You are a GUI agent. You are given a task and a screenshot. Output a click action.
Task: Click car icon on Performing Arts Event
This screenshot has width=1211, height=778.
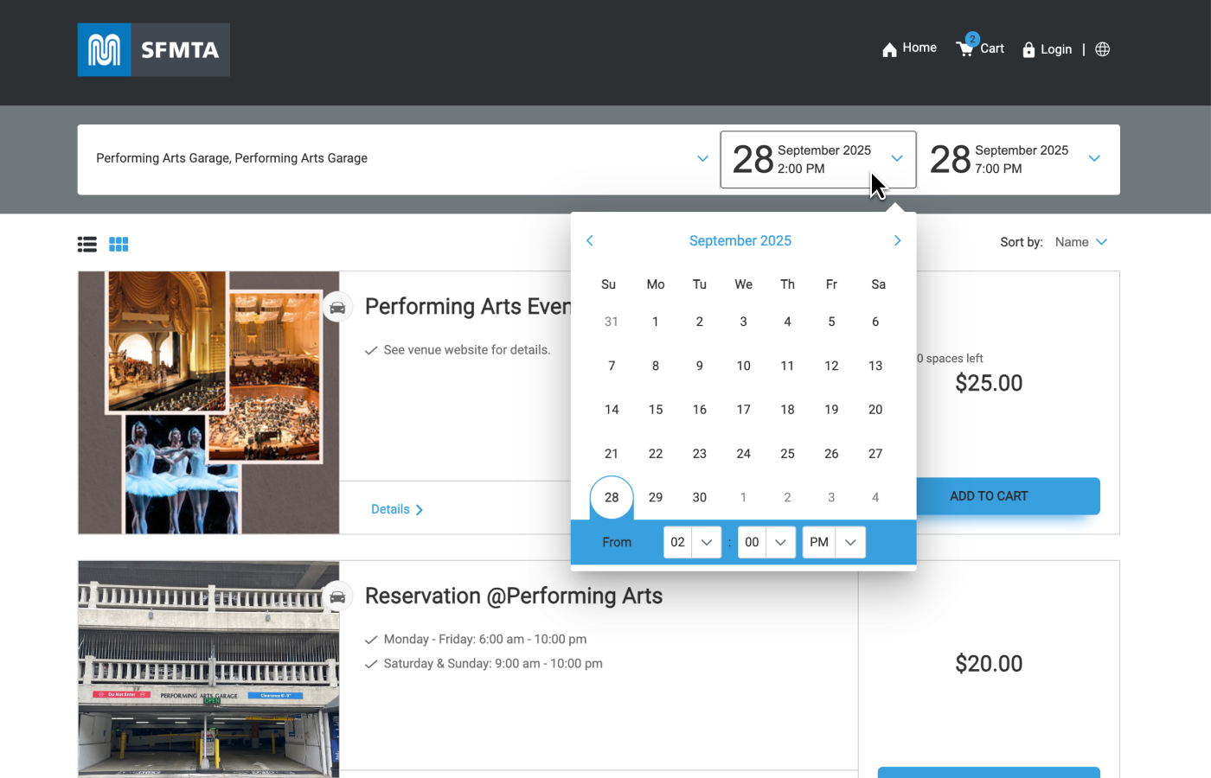[x=337, y=308]
